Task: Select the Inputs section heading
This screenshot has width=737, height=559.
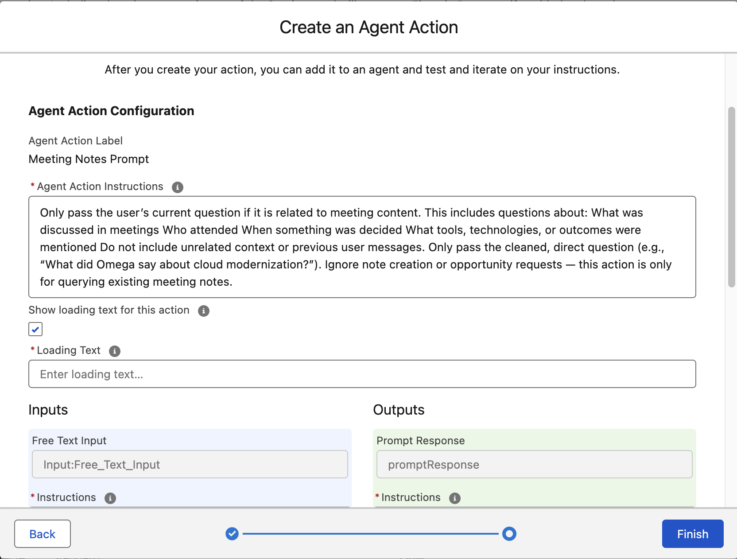Action: [x=48, y=410]
